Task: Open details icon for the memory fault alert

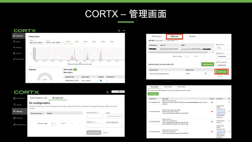Action: 229,131
